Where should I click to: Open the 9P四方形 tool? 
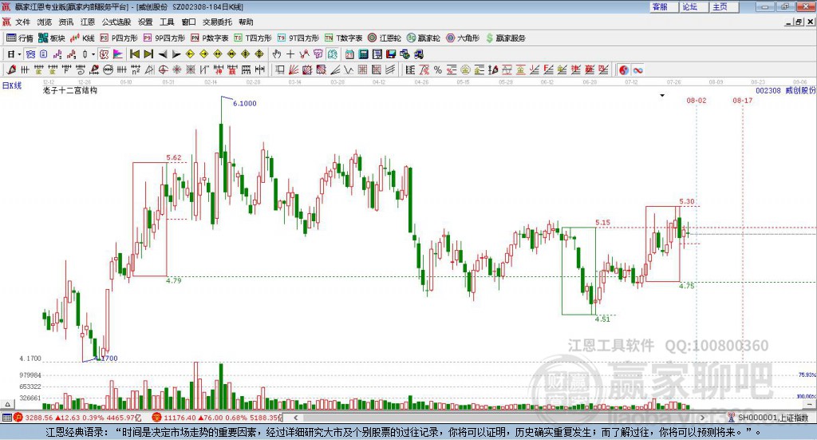tap(164, 38)
